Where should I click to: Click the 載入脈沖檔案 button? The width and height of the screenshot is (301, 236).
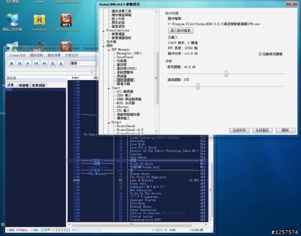[181, 30]
